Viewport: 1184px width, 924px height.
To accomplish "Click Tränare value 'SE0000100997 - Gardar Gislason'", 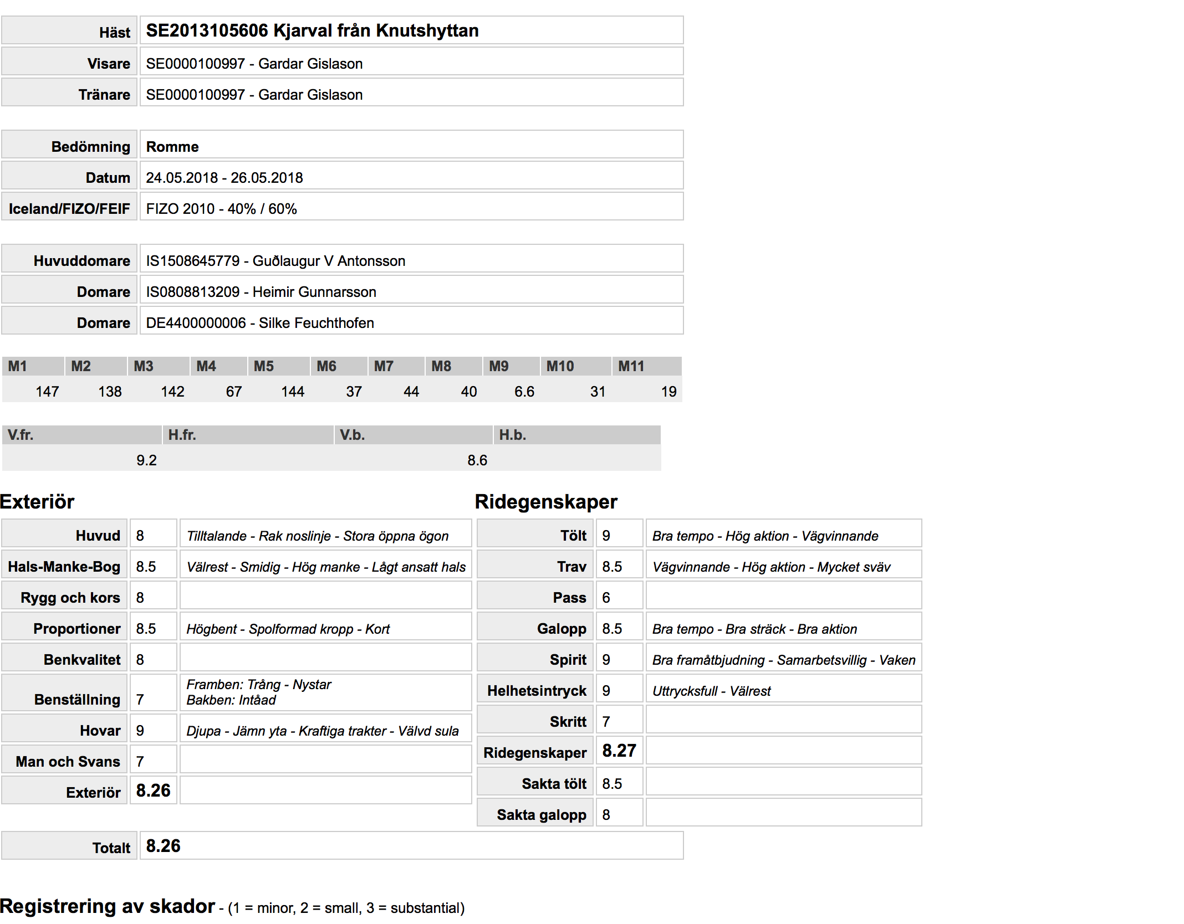I will [254, 95].
